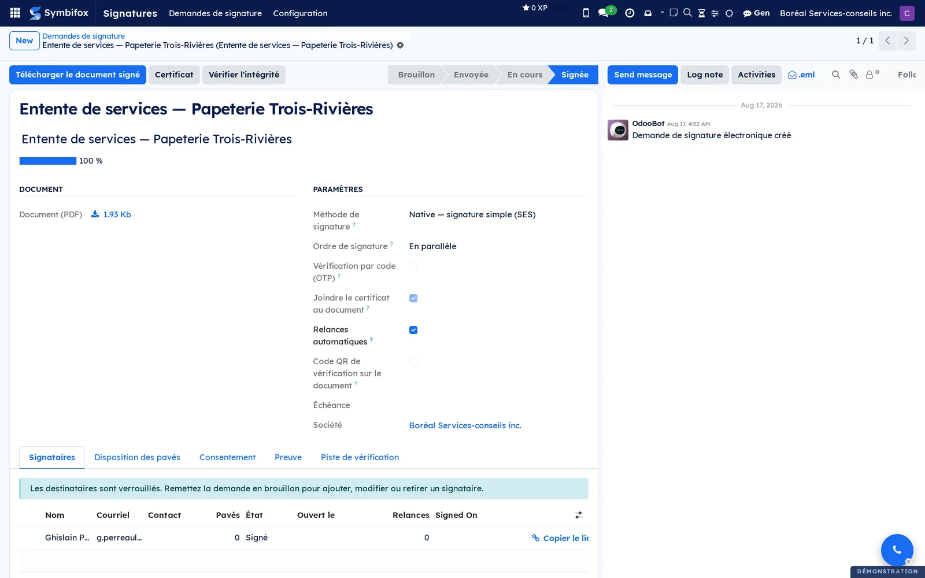The width and height of the screenshot is (925, 578).
Task: Select the Signée status stage
Action: click(575, 75)
